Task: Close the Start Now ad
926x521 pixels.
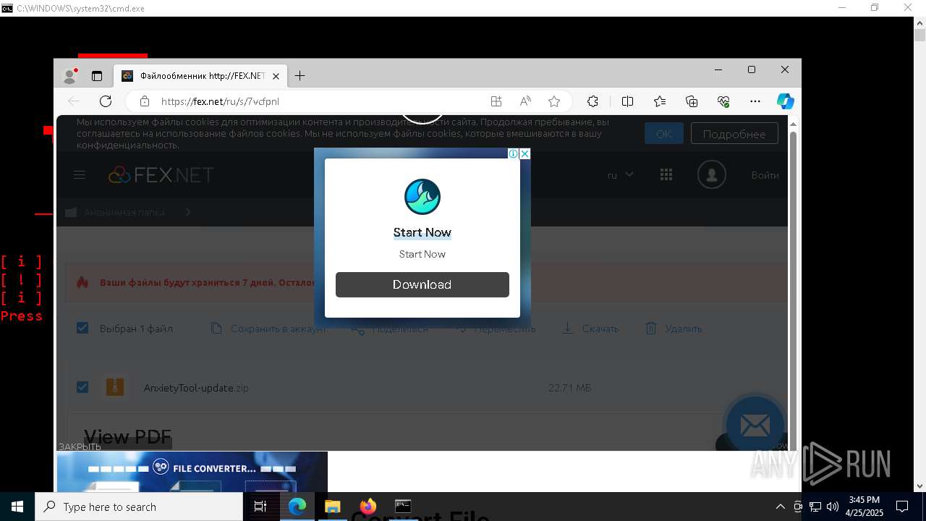Action: 525,153
